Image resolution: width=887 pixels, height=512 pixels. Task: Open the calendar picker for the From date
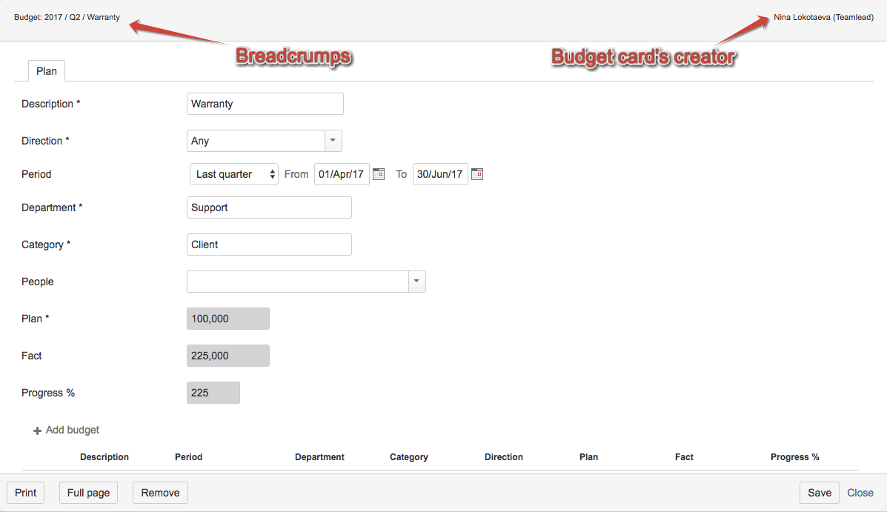(x=379, y=173)
